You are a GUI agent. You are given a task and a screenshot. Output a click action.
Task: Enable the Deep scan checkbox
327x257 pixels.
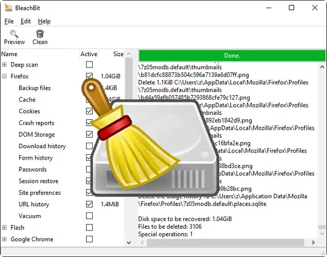click(89, 65)
